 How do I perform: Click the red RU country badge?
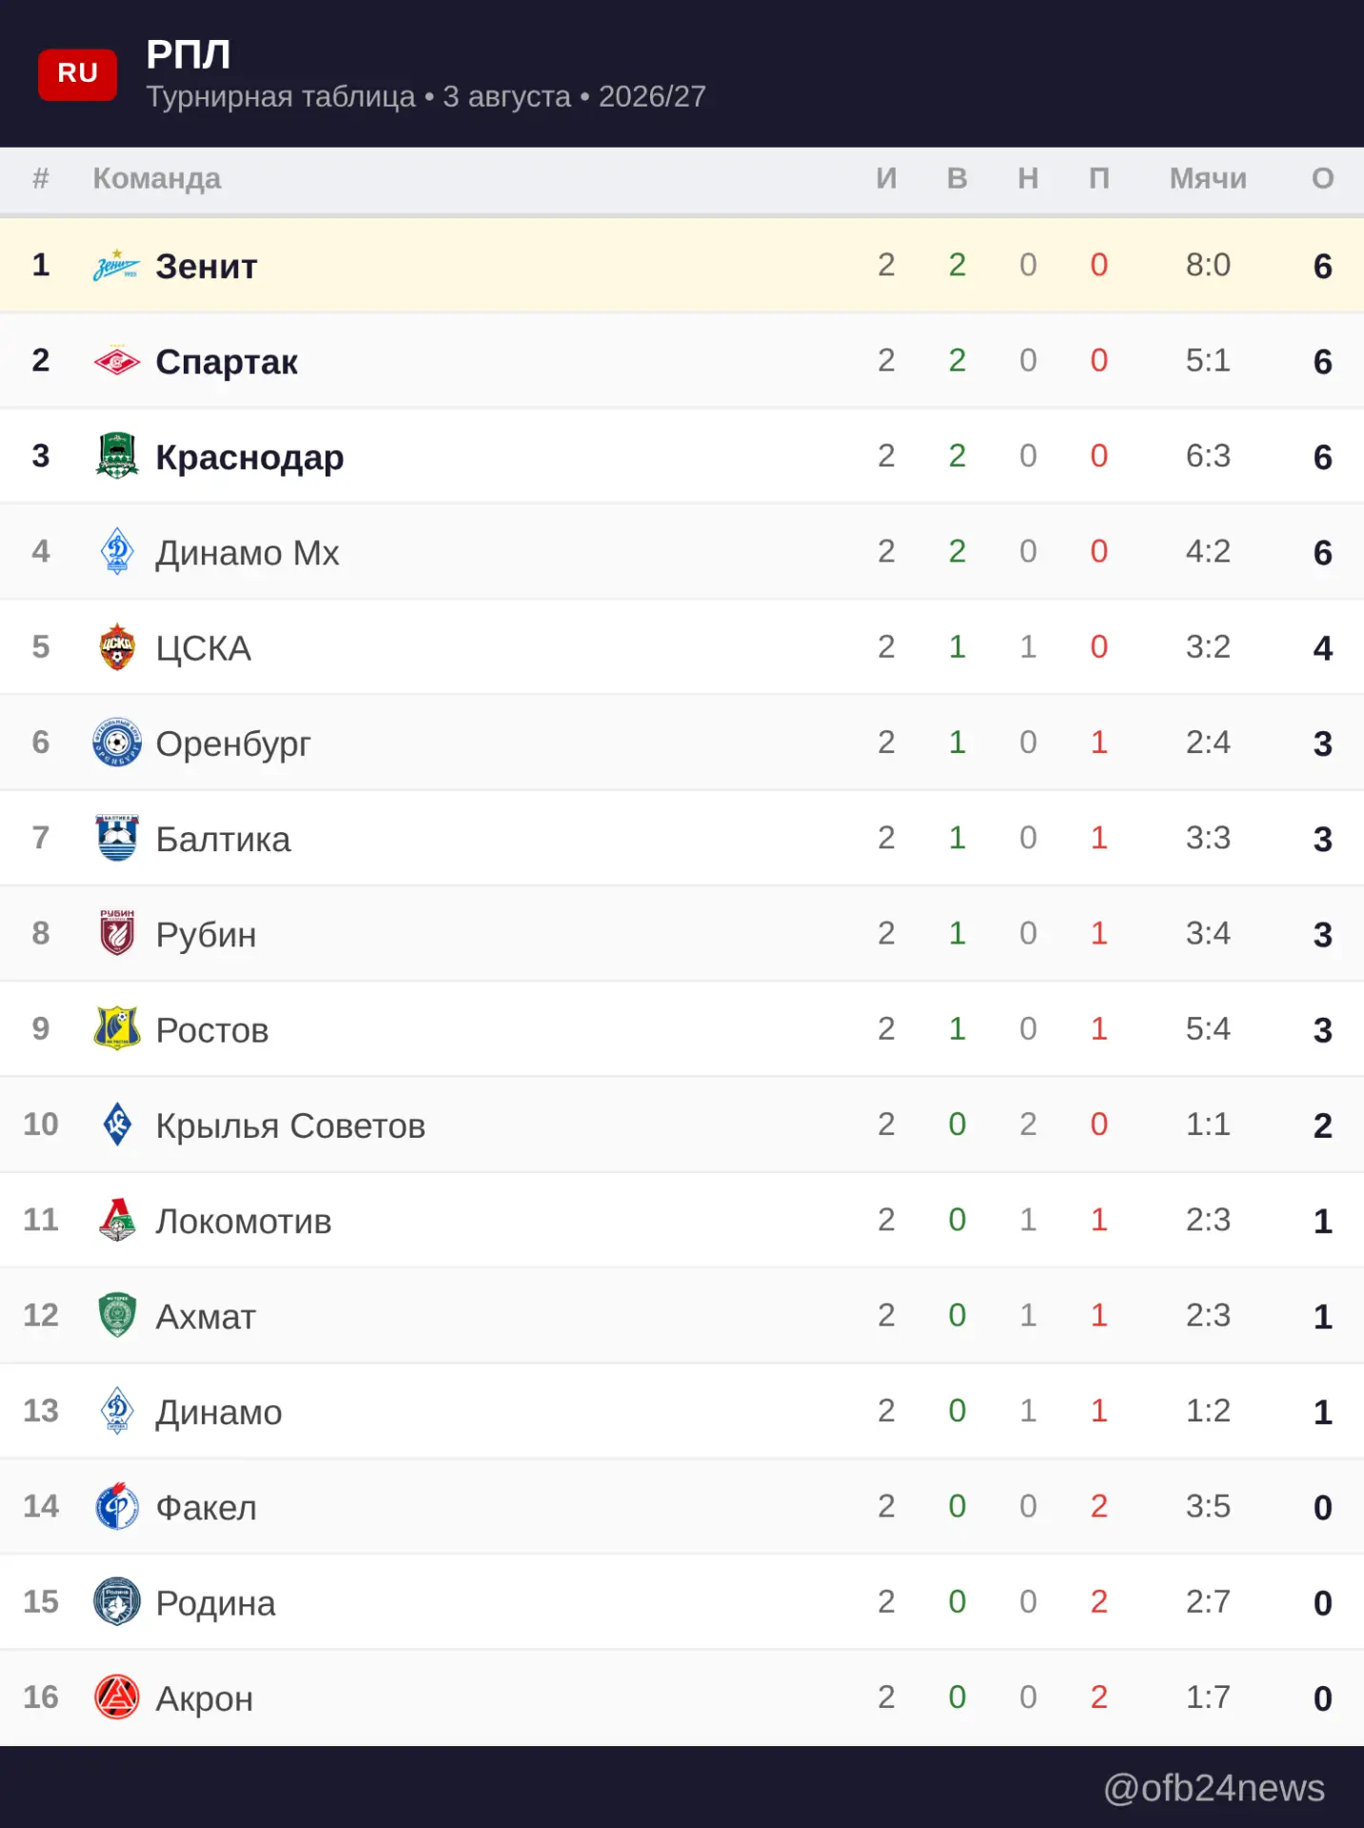77,74
